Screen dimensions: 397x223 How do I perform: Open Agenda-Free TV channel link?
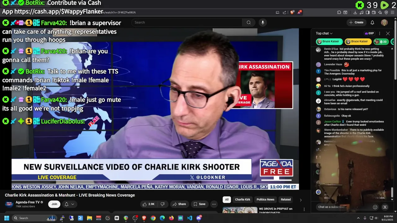pyautogui.click(x=28, y=202)
